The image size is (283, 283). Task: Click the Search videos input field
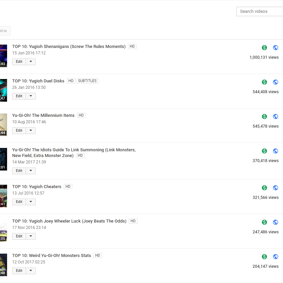259,11
